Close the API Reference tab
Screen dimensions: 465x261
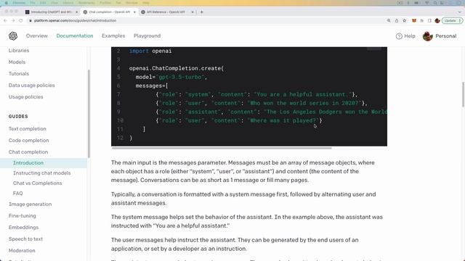pos(192,12)
